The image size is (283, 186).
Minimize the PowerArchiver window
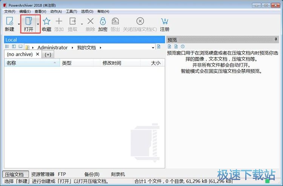257,5
